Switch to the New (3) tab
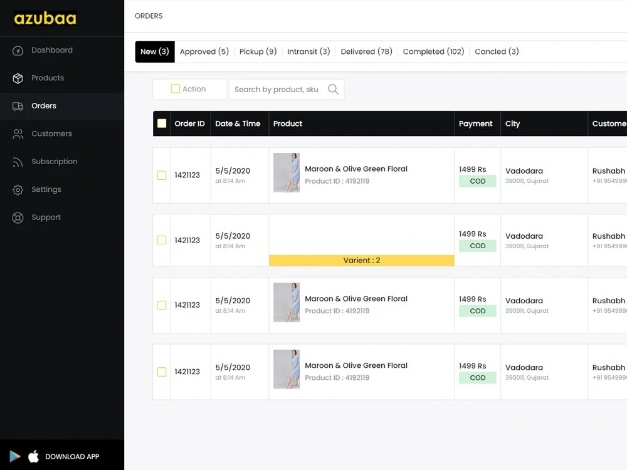 click(x=155, y=51)
